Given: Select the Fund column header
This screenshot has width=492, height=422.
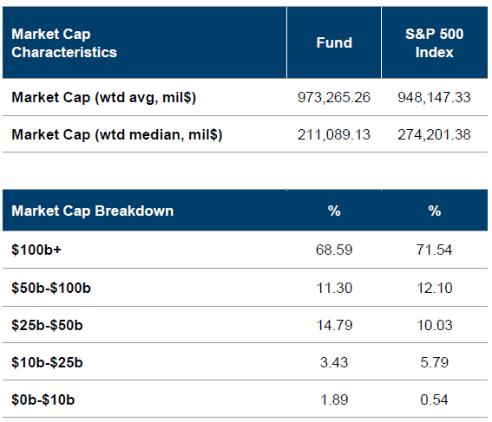Looking at the screenshot, I should [x=334, y=42].
